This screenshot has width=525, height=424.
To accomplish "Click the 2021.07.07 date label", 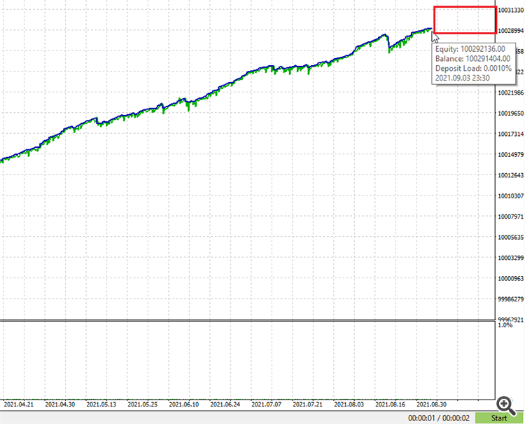I will 266,404.
